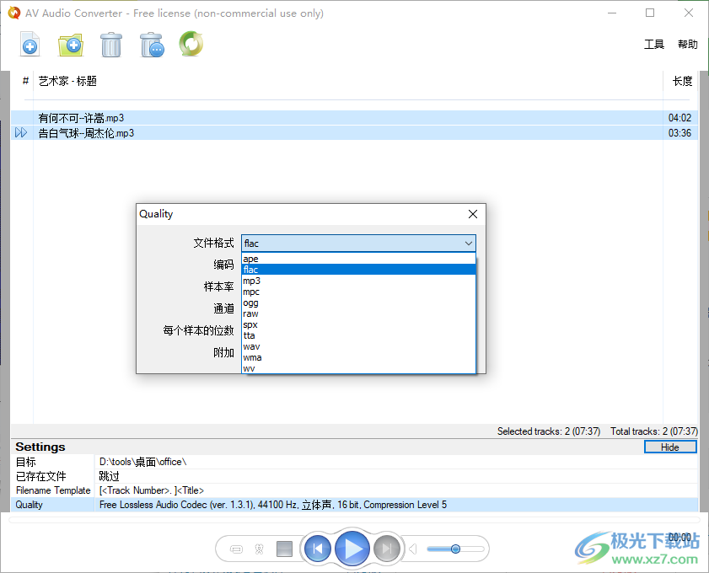Click the add folder icon
The width and height of the screenshot is (709, 573).
(x=71, y=45)
